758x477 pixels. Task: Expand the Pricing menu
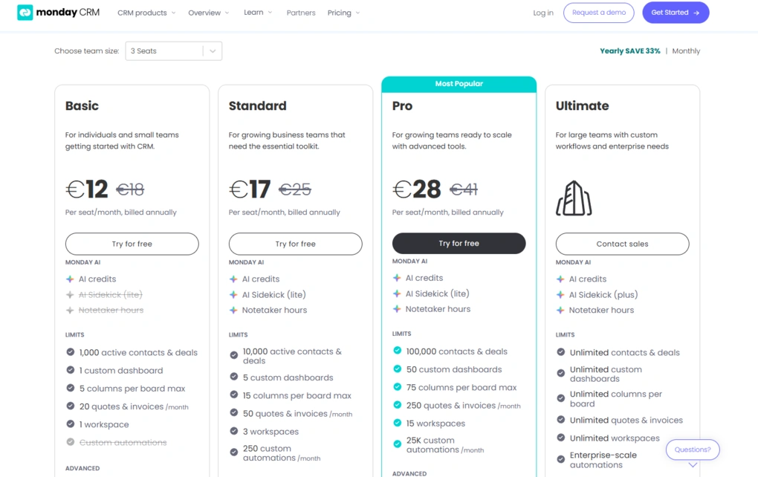tap(343, 13)
